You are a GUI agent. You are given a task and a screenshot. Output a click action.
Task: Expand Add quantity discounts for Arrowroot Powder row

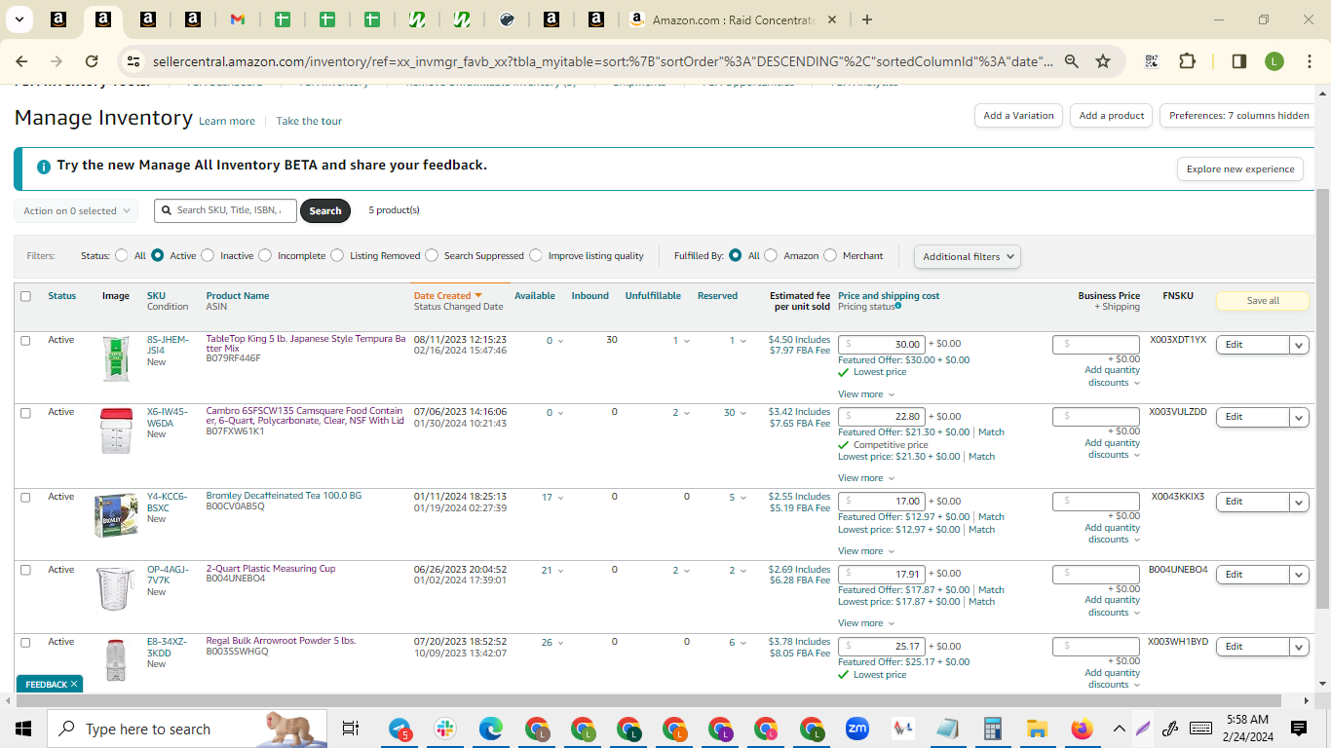pos(1114,679)
